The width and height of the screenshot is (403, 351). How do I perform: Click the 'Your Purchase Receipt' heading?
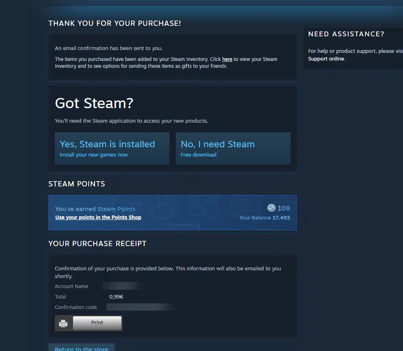(x=97, y=244)
